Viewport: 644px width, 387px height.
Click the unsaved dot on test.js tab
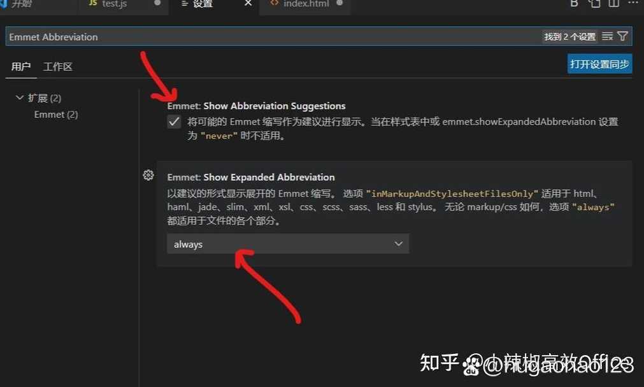[x=157, y=3]
